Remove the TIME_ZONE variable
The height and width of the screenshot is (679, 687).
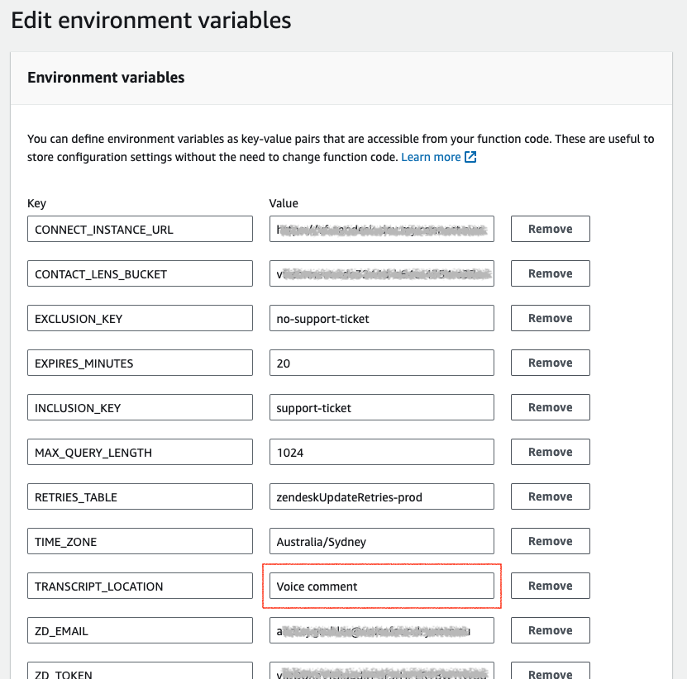pos(550,541)
